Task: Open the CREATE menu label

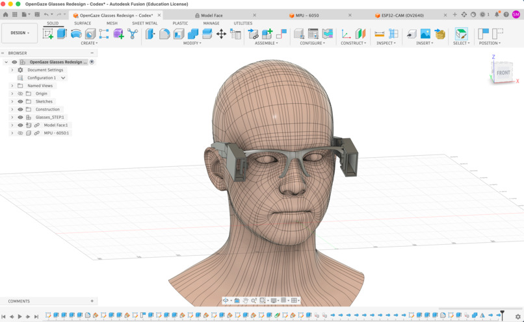Action: click(89, 43)
